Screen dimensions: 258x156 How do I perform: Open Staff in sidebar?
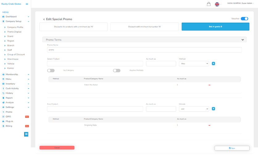click(x=10, y=50)
